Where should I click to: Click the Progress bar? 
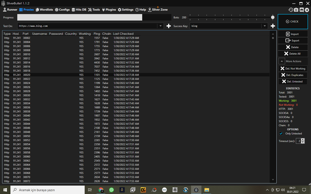tap(94, 17)
